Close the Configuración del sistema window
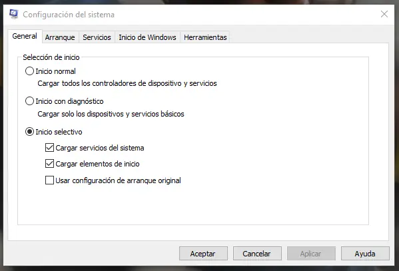Viewport: 399px width, 271px height. 384,14
